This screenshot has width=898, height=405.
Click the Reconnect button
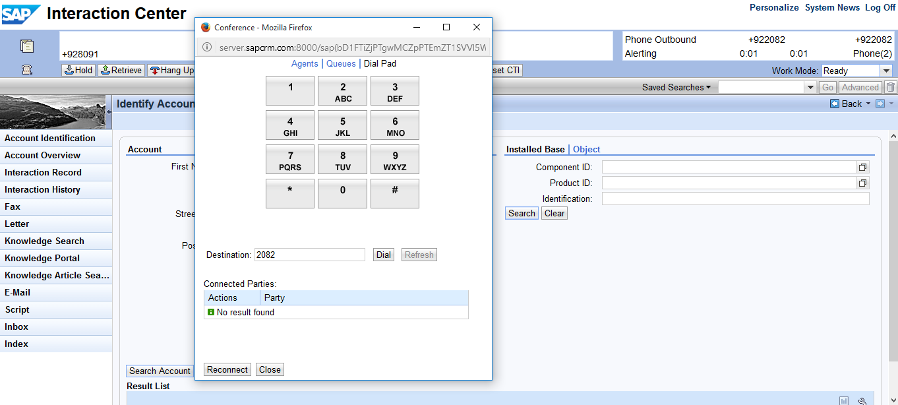pos(227,369)
